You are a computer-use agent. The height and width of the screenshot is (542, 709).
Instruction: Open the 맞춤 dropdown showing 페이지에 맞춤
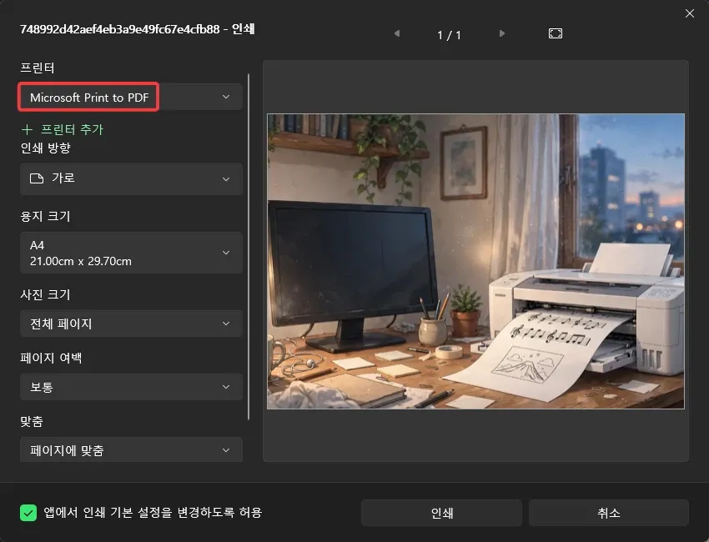point(131,449)
